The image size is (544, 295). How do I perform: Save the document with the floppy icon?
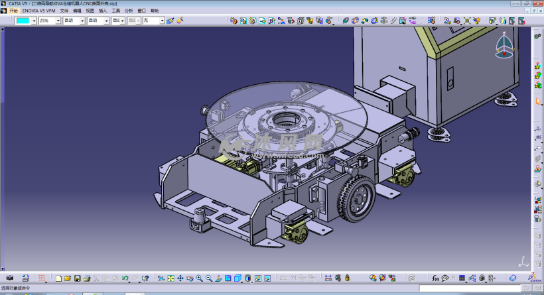coord(78,278)
